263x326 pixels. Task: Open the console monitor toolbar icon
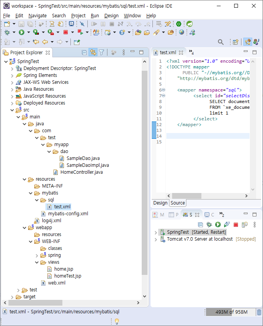point(71,24)
